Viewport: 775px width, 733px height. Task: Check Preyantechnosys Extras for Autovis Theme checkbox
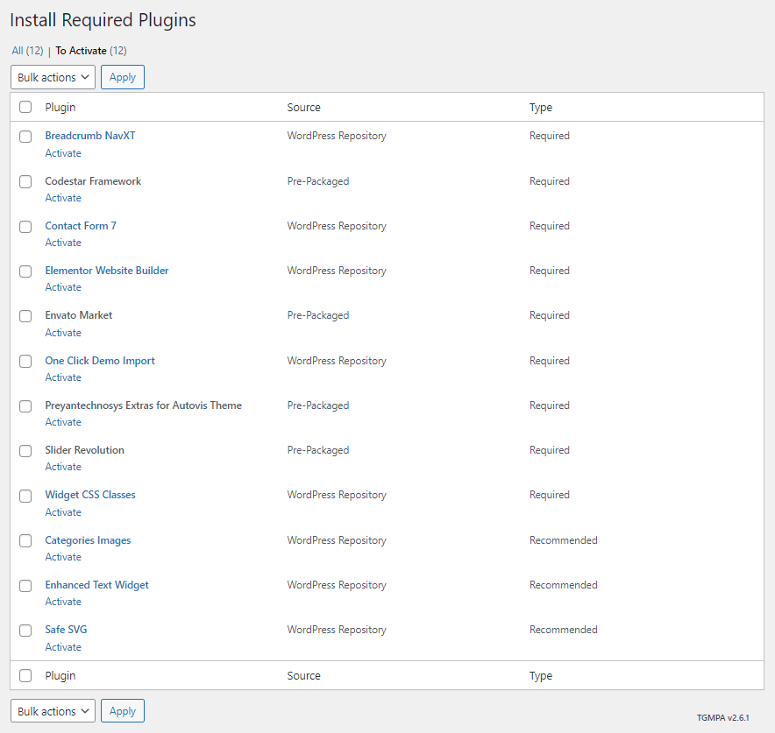[x=25, y=406]
